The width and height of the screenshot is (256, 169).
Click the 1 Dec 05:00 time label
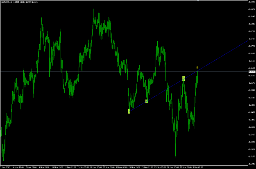click(198, 167)
